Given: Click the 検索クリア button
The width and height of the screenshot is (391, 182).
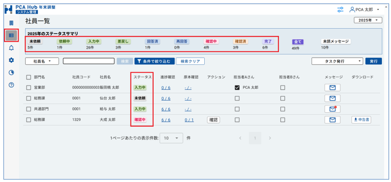Looking at the screenshot, I should click(190, 61).
